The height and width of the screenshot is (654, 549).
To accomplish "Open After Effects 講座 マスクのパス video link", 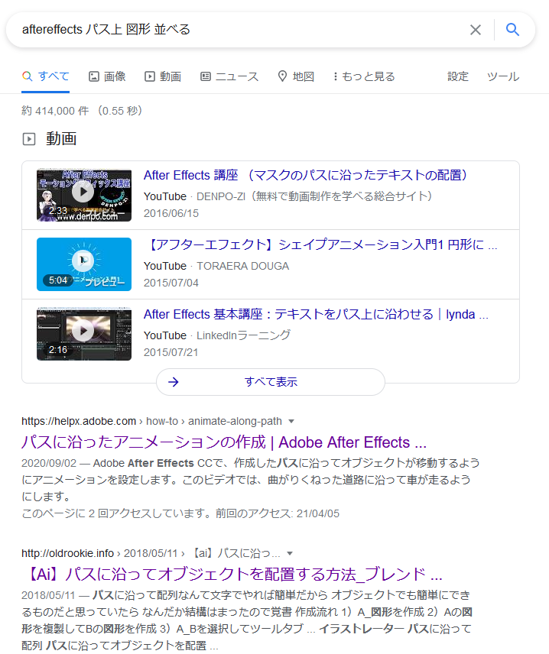I will (305, 175).
